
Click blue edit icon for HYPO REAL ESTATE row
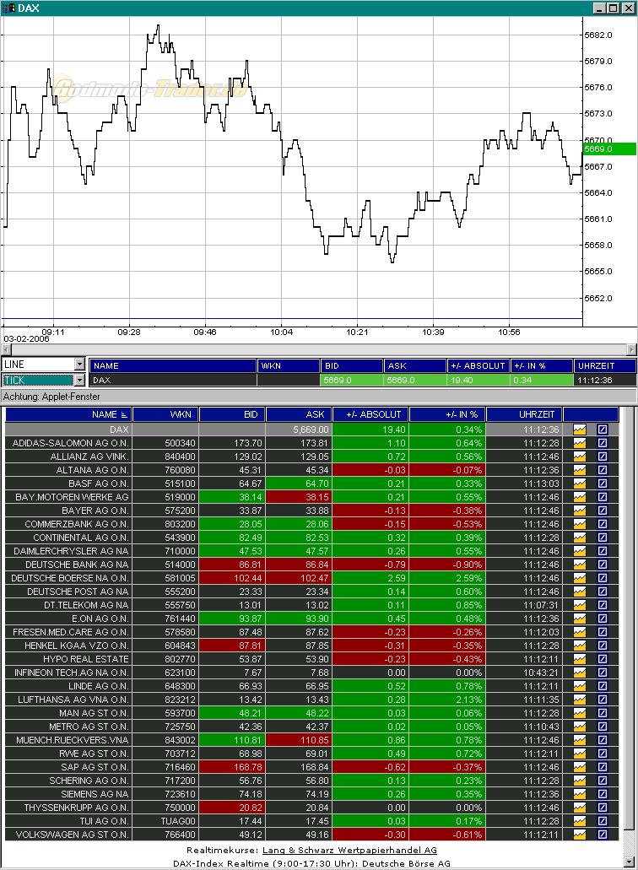pyautogui.click(x=603, y=659)
